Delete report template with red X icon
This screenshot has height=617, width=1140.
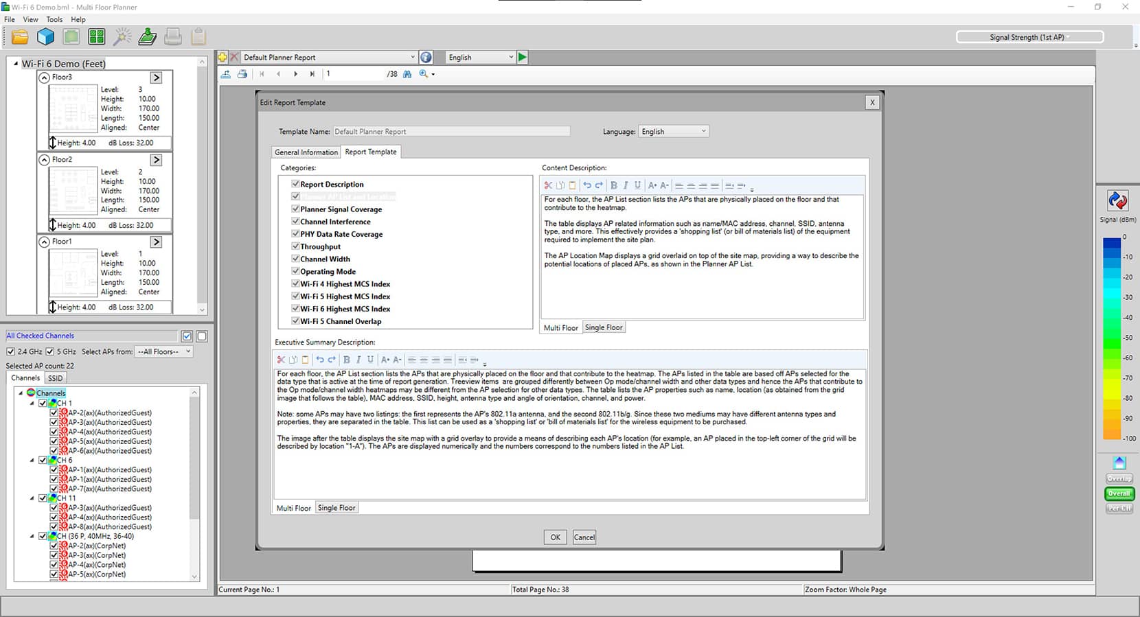click(x=234, y=58)
